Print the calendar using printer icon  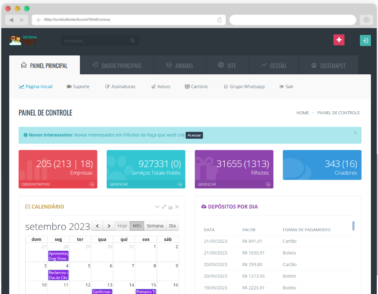point(171,207)
